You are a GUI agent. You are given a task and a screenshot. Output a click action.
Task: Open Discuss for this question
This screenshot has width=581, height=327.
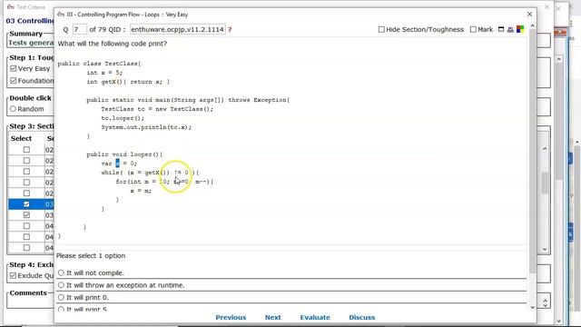[362, 317]
